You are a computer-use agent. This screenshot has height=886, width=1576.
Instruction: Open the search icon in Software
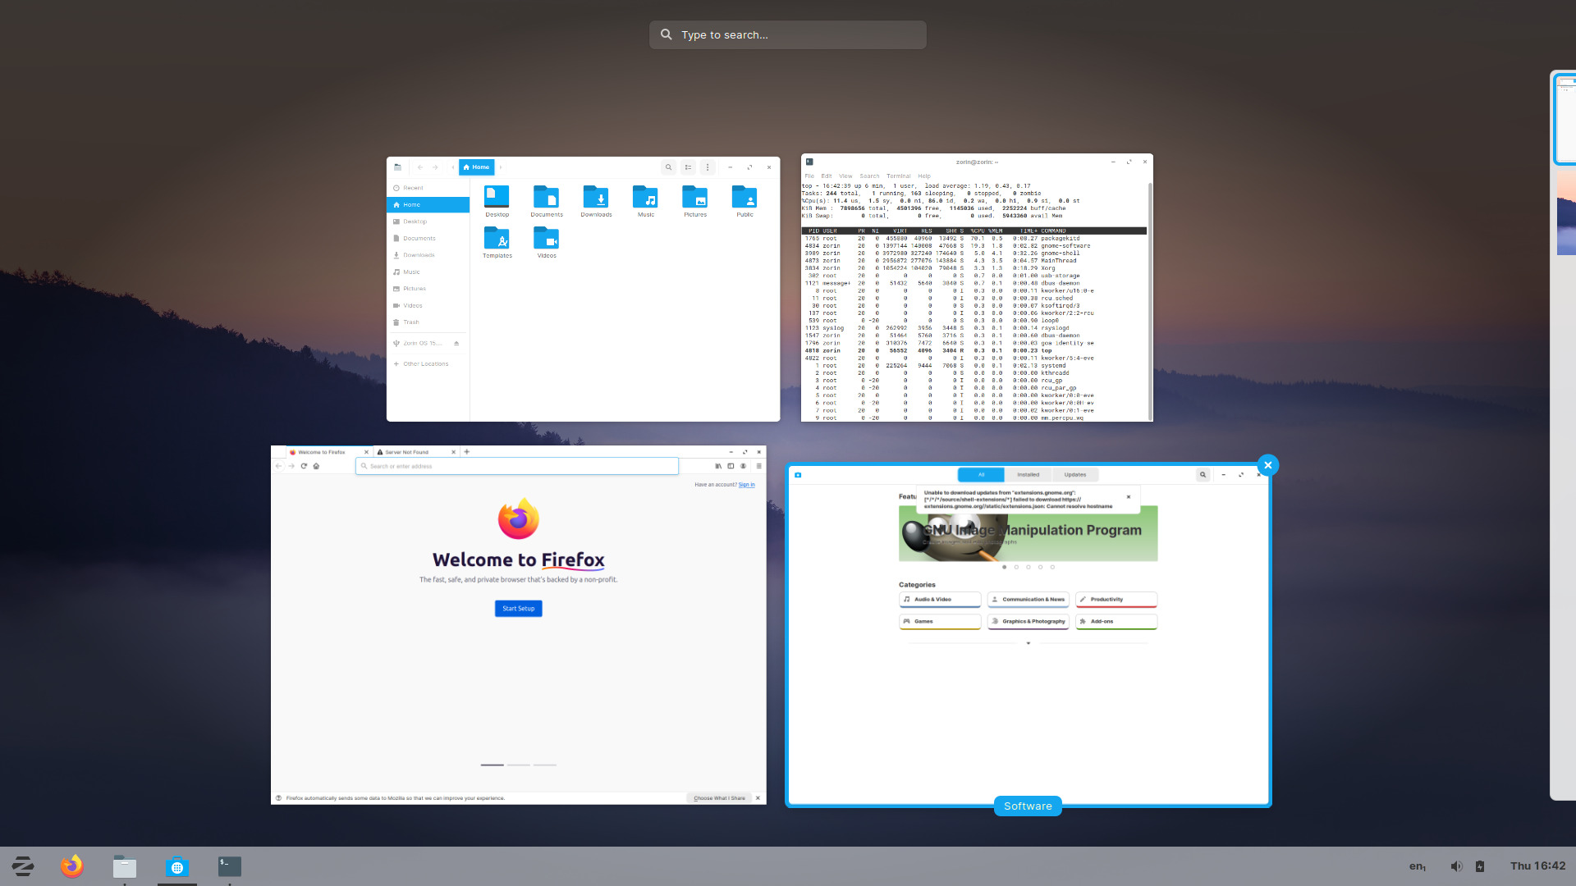1203,474
